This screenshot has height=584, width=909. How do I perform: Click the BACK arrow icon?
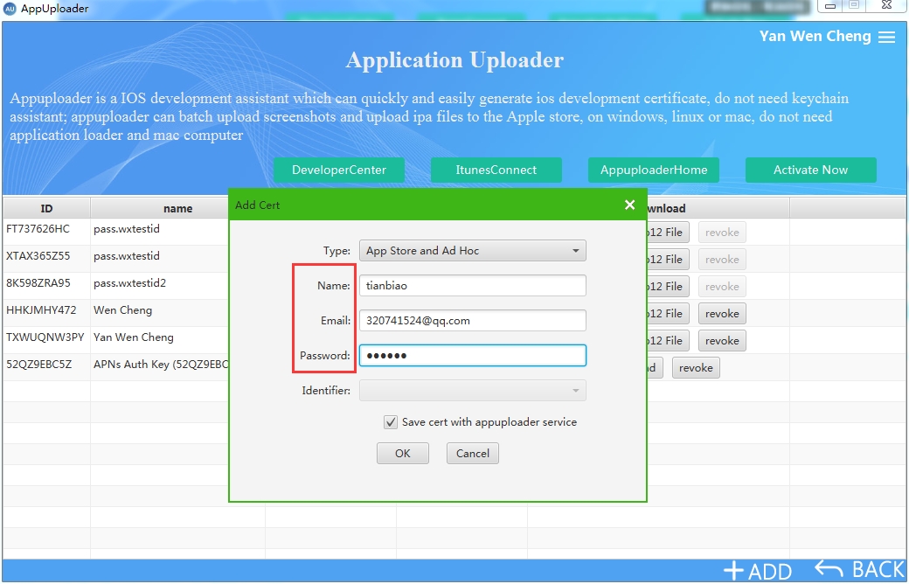pos(828,569)
